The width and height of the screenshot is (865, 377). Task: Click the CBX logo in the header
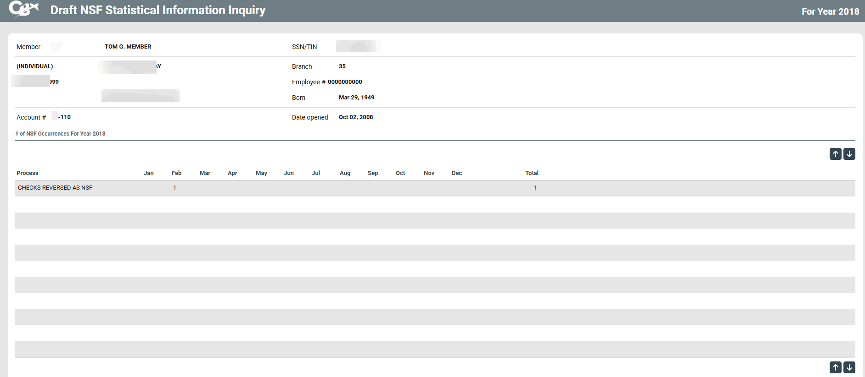pos(23,9)
